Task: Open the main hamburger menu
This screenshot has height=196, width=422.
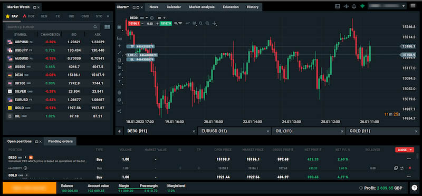Action: click(413, 6)
